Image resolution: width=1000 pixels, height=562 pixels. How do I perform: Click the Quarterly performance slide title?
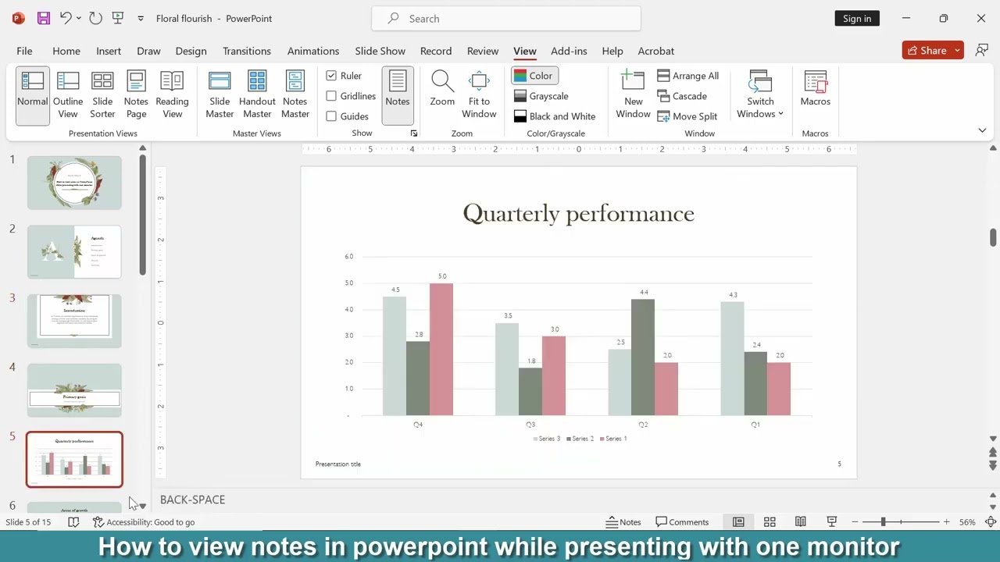click(579, 213)
